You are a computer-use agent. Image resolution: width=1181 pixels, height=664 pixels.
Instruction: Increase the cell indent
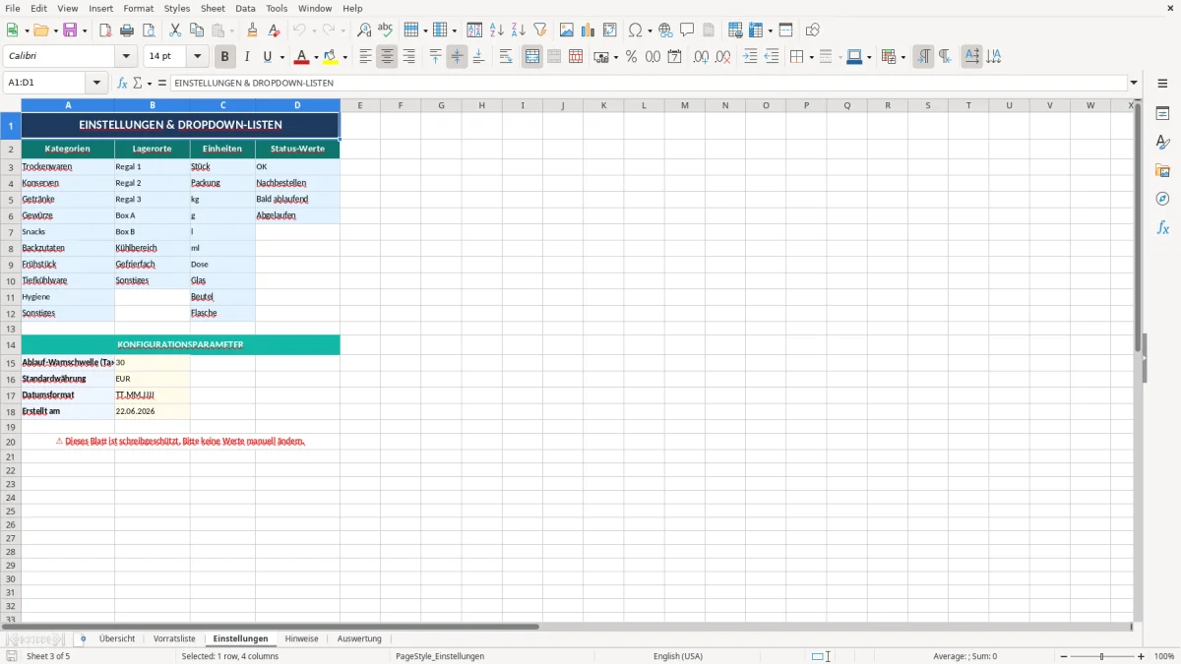(x=751, y=57)
